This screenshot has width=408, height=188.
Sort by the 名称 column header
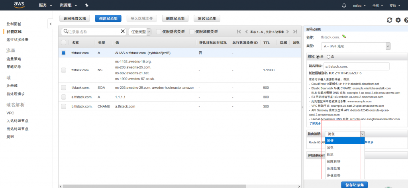click(x=75, y=42)
